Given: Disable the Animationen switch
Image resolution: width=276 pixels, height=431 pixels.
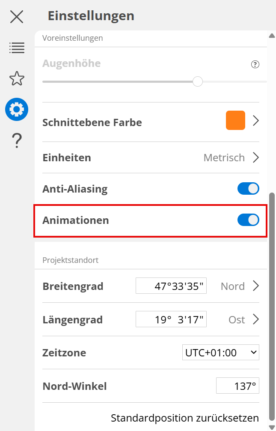Looking at the screenshot, I should (248, 220).
